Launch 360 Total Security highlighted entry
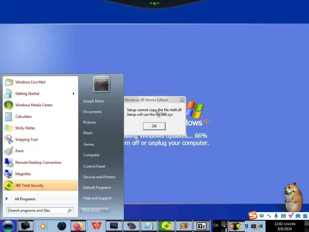Screen dimensions: 309x232 pos(40,185)
